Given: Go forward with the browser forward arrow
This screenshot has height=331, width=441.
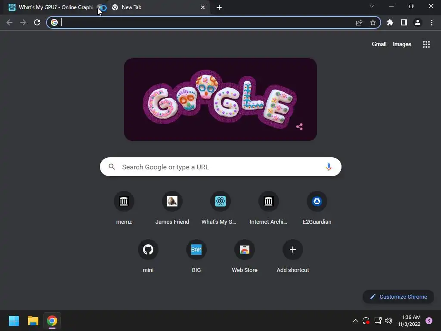Looking at the screenshot, I should coord(23,22).
